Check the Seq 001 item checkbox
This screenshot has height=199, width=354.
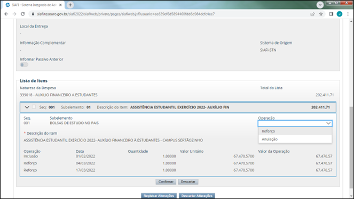[x=34, y=107]
